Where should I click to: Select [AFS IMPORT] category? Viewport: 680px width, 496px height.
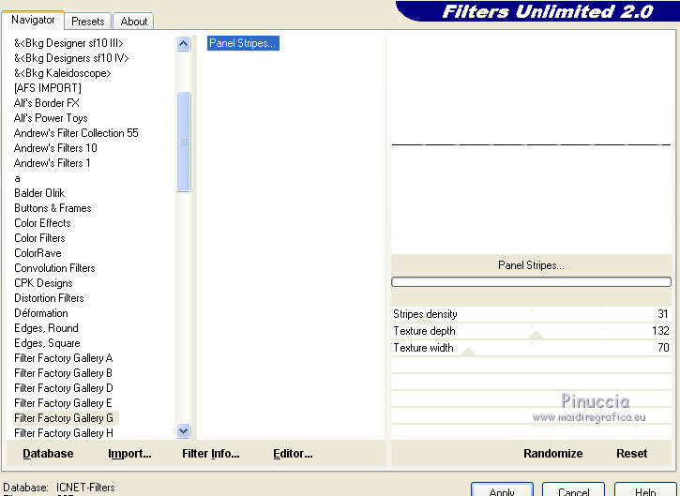tap(48, 88)
